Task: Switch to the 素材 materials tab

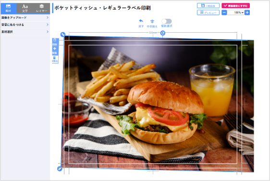Action: [8, 8]
